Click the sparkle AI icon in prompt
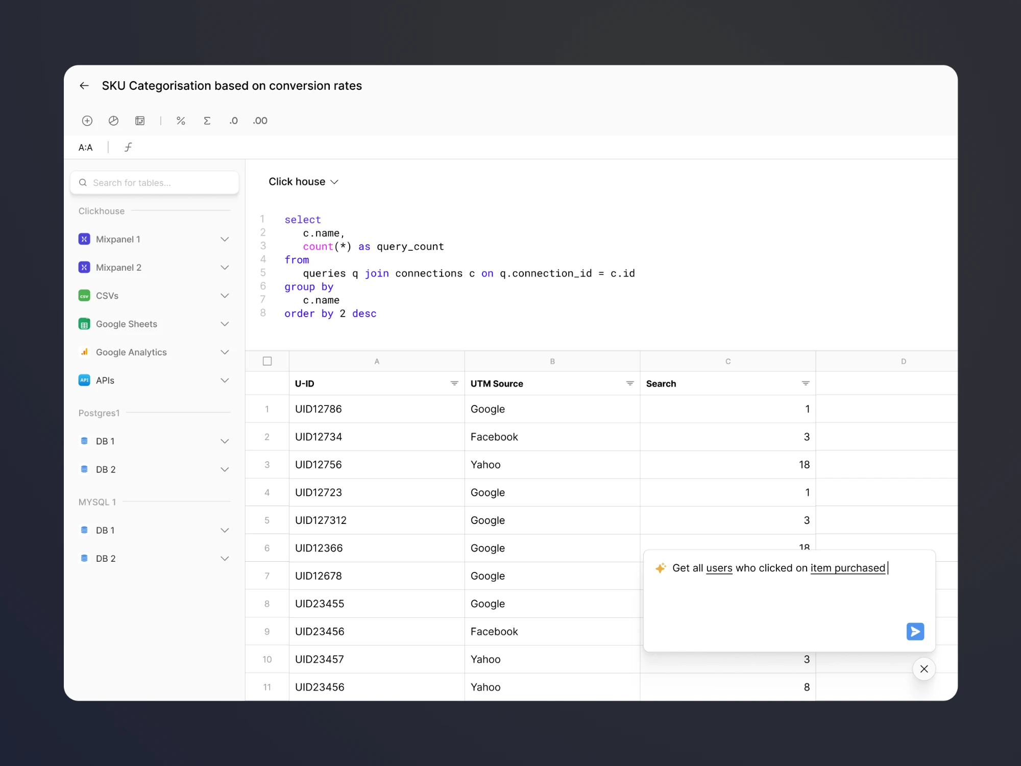The height and width of the screenshot is (766, 1021). (x=661, y=568)
